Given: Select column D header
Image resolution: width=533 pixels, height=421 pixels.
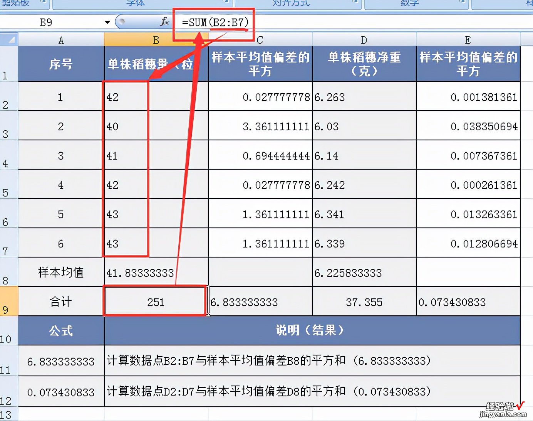Looking at the screenshot, I should tap(364, 40).
